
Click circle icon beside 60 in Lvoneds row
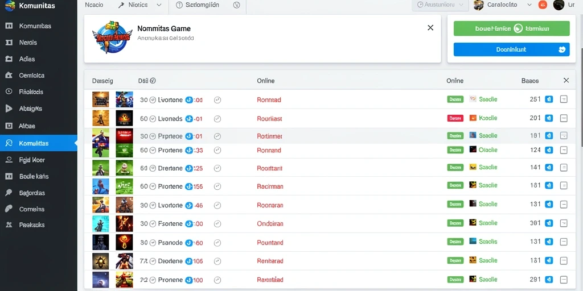coord(153,119)
